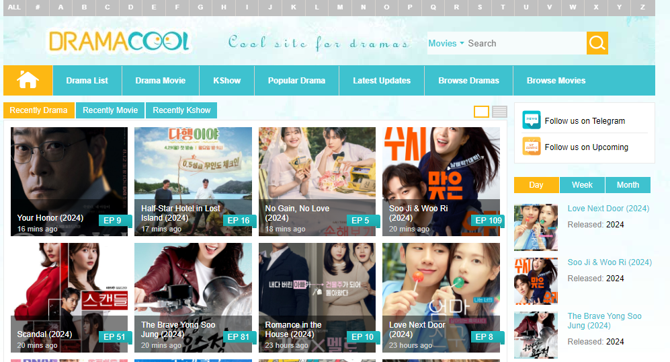Open the Telegram follow icon

pos(532,120)
